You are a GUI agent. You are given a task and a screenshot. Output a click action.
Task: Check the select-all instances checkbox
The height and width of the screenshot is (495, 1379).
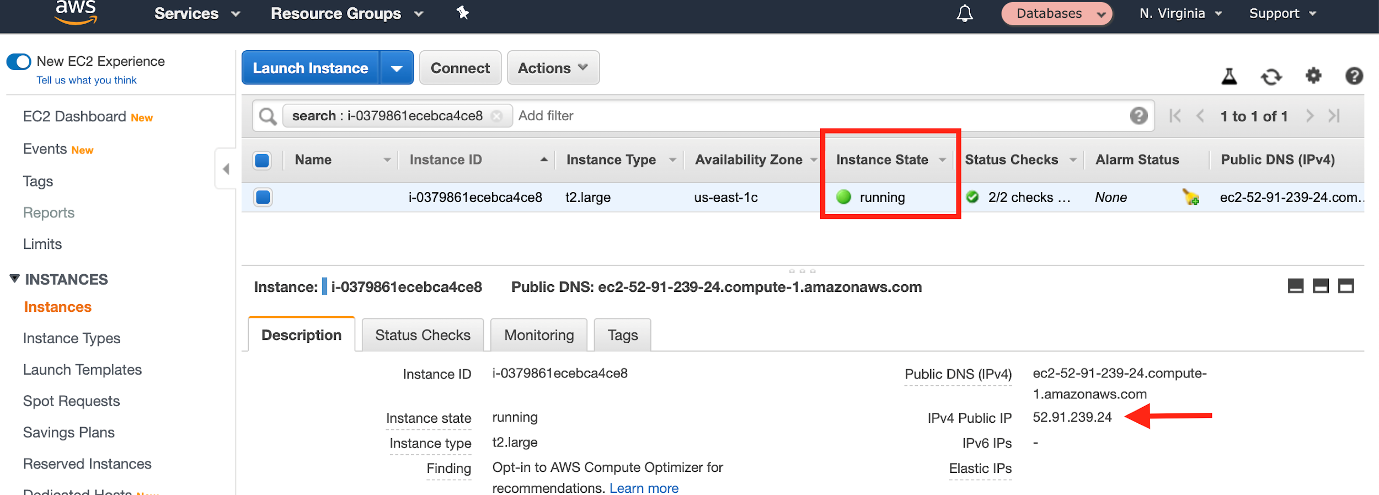pyautogui.click(x=262, y=160)
